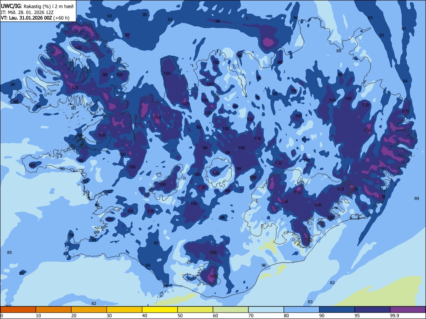Select the purple above-99.9 legend swatch
Screen dimensions: 426x319
[x=408, y=310]
